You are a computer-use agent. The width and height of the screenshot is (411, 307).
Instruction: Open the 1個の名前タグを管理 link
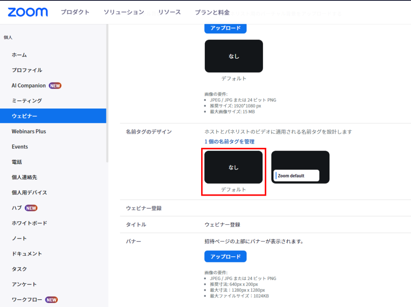coord(229,141)
